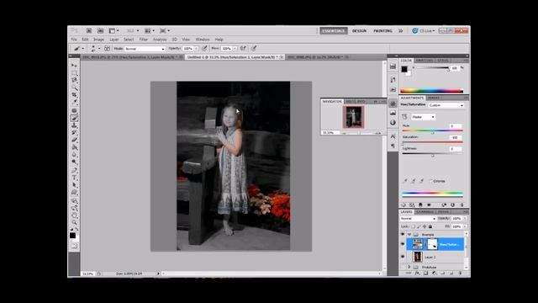
Task: Open the Filter menu
Action: (x=144, y=40)
